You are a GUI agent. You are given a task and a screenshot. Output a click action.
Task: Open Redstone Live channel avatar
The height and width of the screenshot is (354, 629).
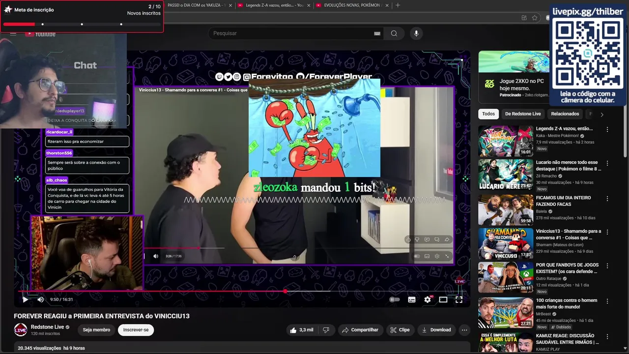pyautogui.click(x=21, y=330)
